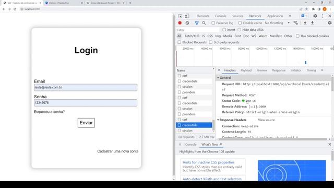Open the tab search dropdown arrow
The height and width of the screenshot is (188, 334).
point(306,3)
